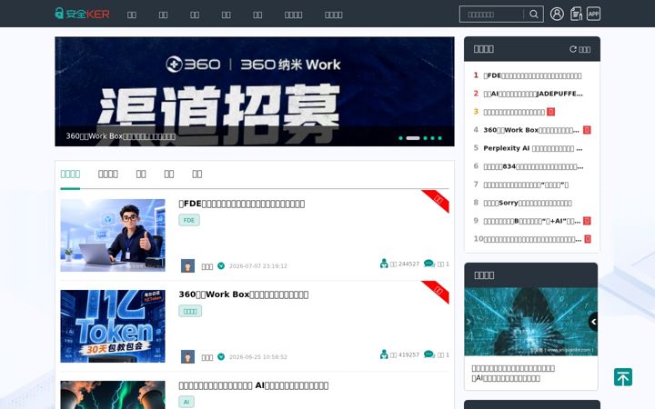Open the Work Box article title in main feed
Screen dimensions: 655x409
point(244,294)
